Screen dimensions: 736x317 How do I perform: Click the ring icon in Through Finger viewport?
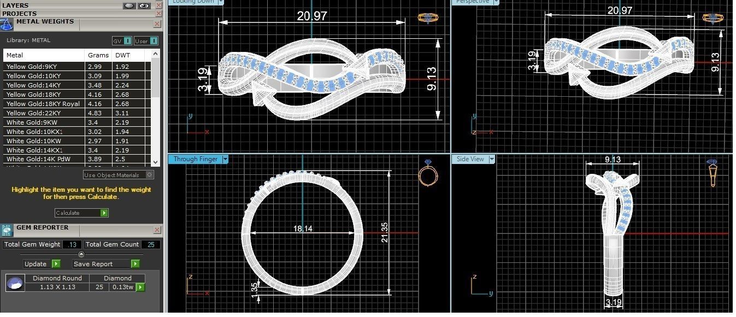(x=428, y=173)
